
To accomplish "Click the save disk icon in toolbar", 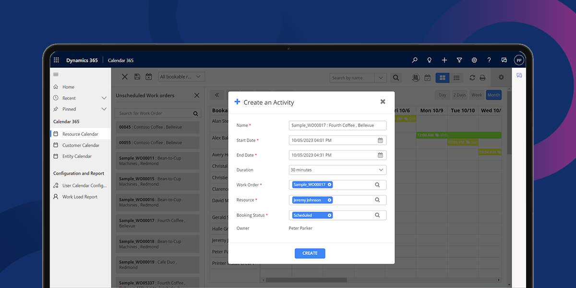I will 137,77.
